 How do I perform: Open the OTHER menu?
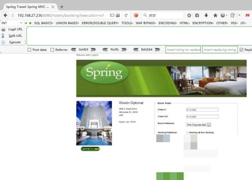222,23
